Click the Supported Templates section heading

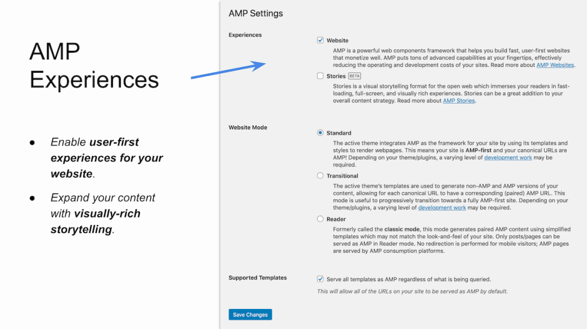coord(257,278)
